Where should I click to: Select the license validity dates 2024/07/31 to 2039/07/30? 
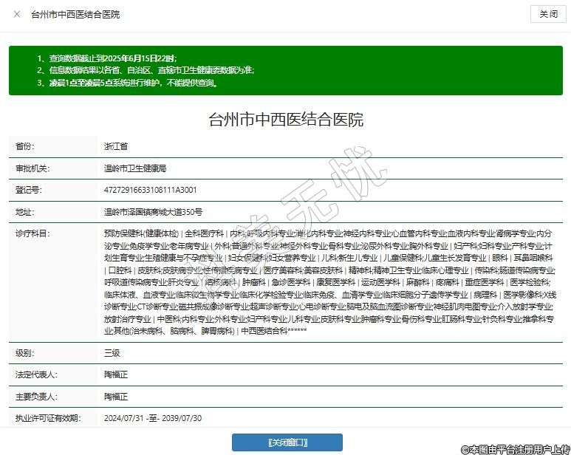[153, 418]
